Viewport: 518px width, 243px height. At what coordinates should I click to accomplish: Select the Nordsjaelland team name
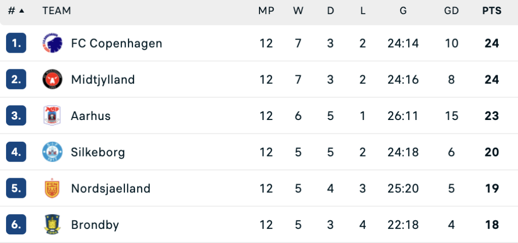coord(111,189)
